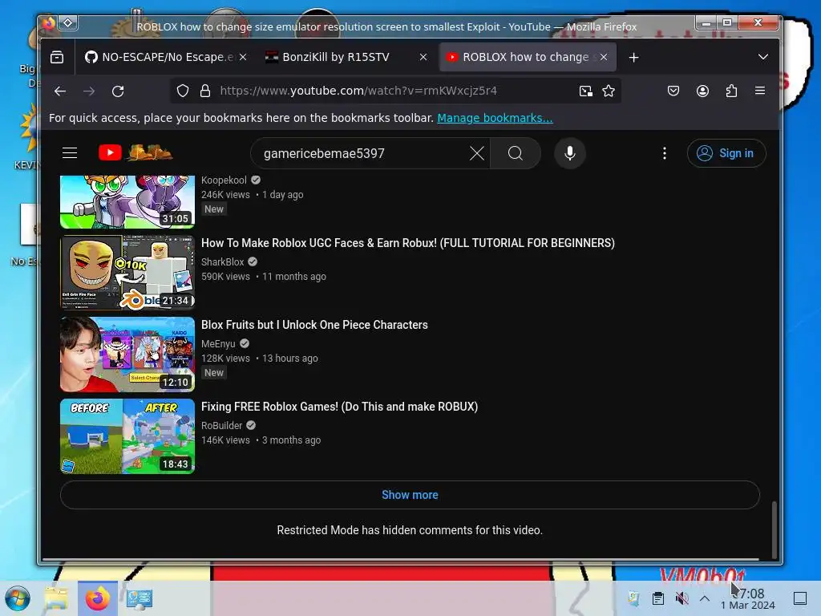Open picture-in-picture icon in address bar

point(586,91)
